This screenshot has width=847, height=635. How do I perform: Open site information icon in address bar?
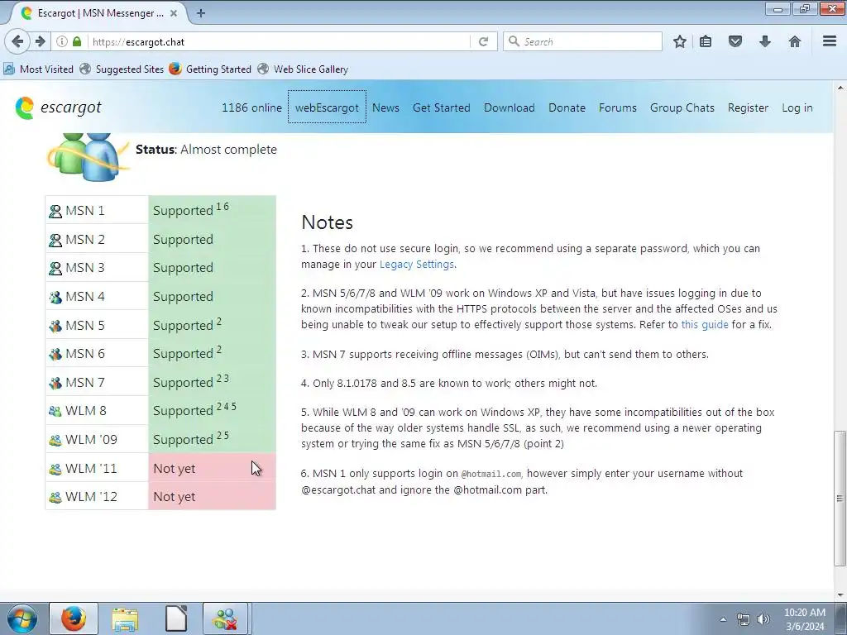(62, 41)
